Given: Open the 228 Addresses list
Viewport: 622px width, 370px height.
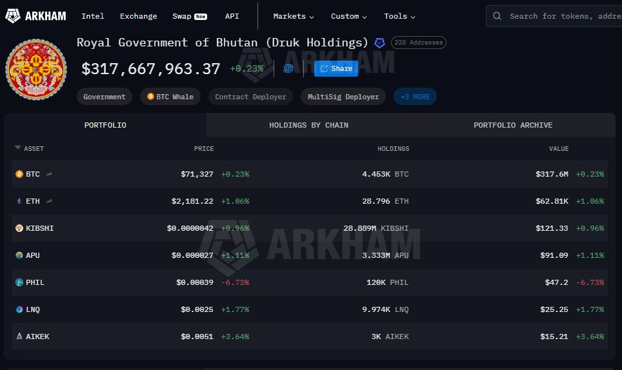Looking at the screenshot, I should pyautogui.click(x=418, y=43).
